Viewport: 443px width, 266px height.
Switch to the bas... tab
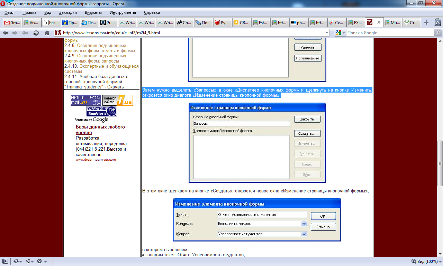click(x=51, y=23)
